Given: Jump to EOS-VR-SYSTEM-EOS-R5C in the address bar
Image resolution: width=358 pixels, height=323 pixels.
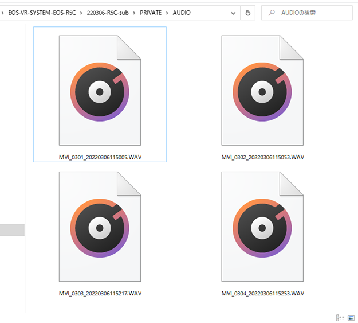Looking at the screenshot, I should pos(42,13).
